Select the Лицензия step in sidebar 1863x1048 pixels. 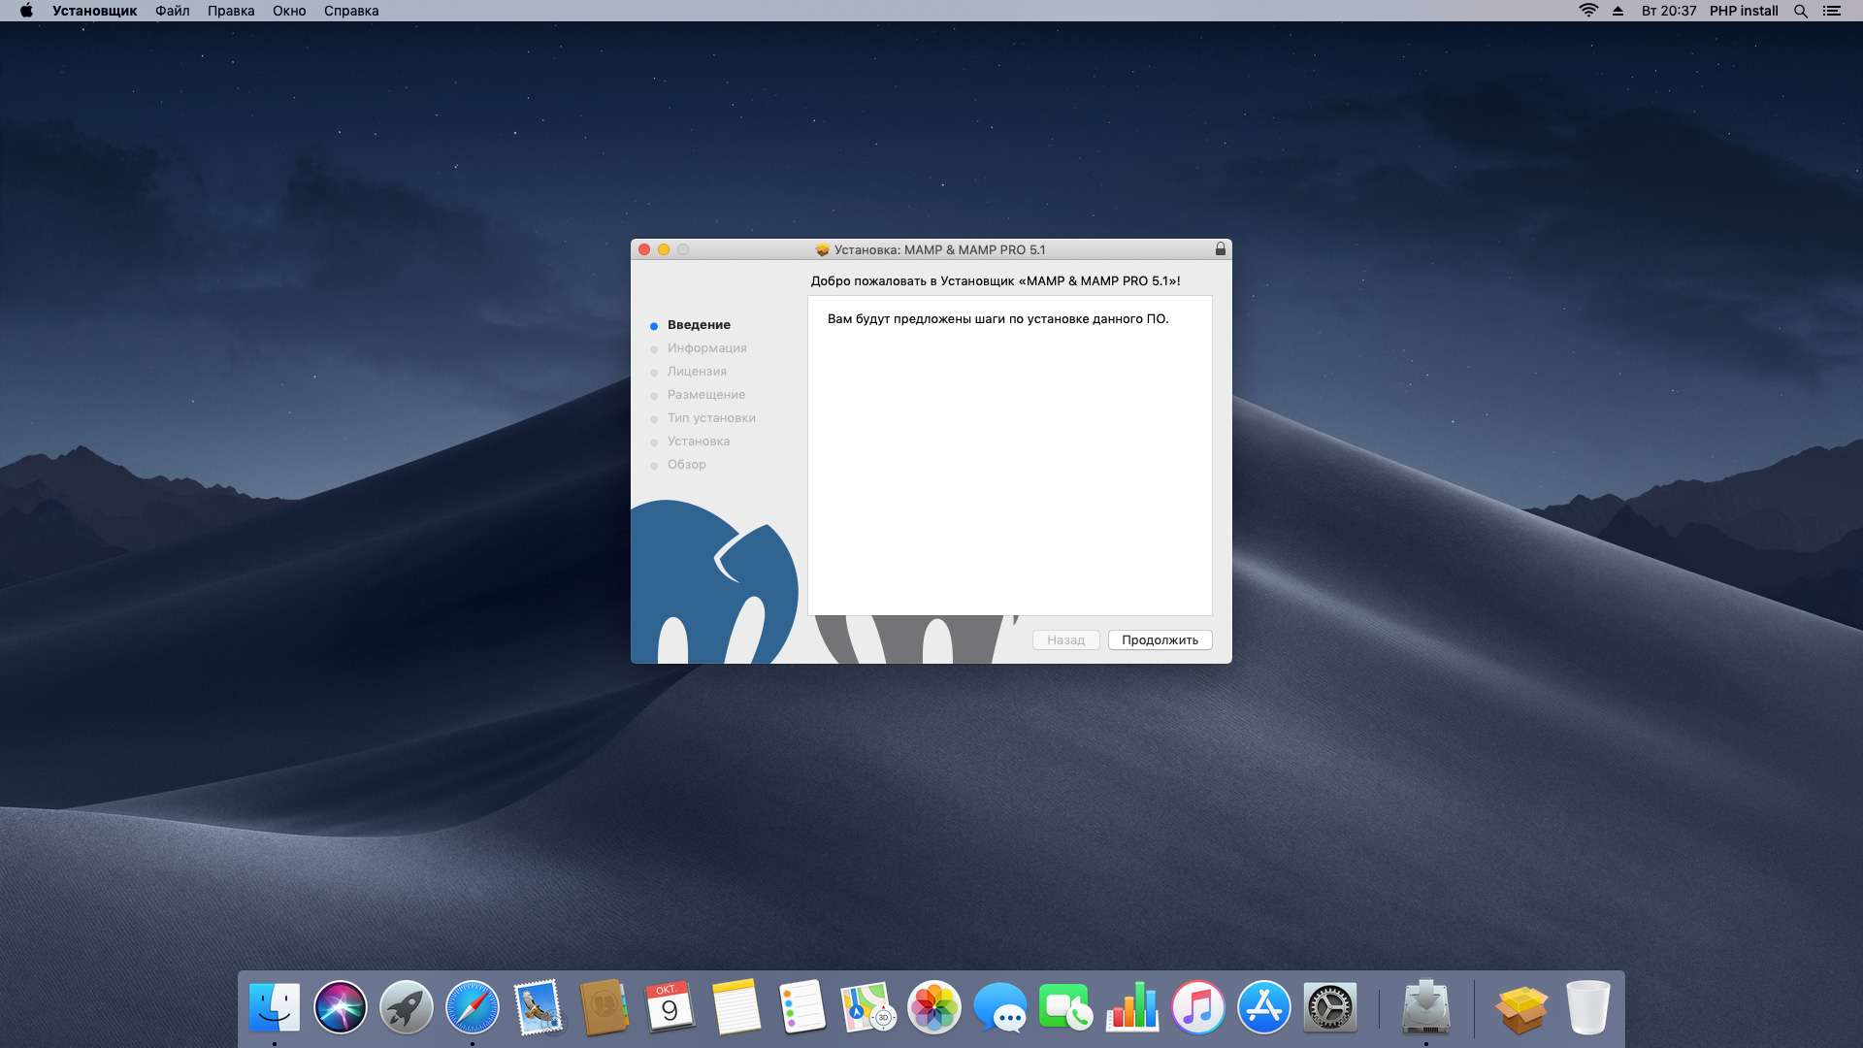[697, 372]
